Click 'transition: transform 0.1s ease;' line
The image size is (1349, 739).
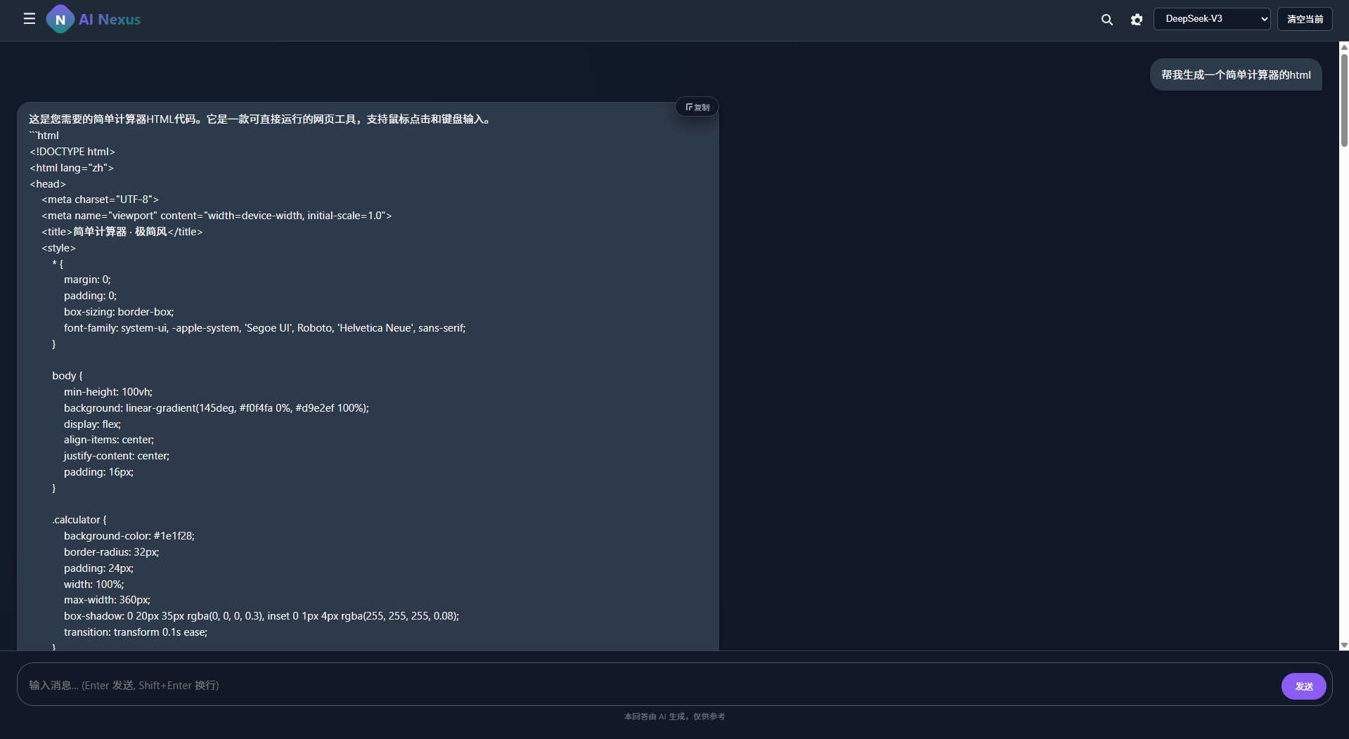136,632
